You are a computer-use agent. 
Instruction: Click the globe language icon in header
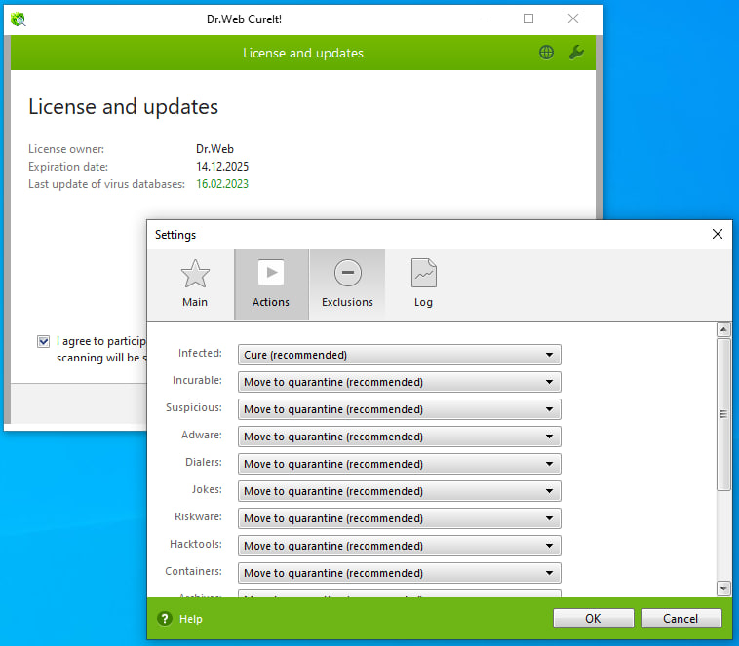546,53
